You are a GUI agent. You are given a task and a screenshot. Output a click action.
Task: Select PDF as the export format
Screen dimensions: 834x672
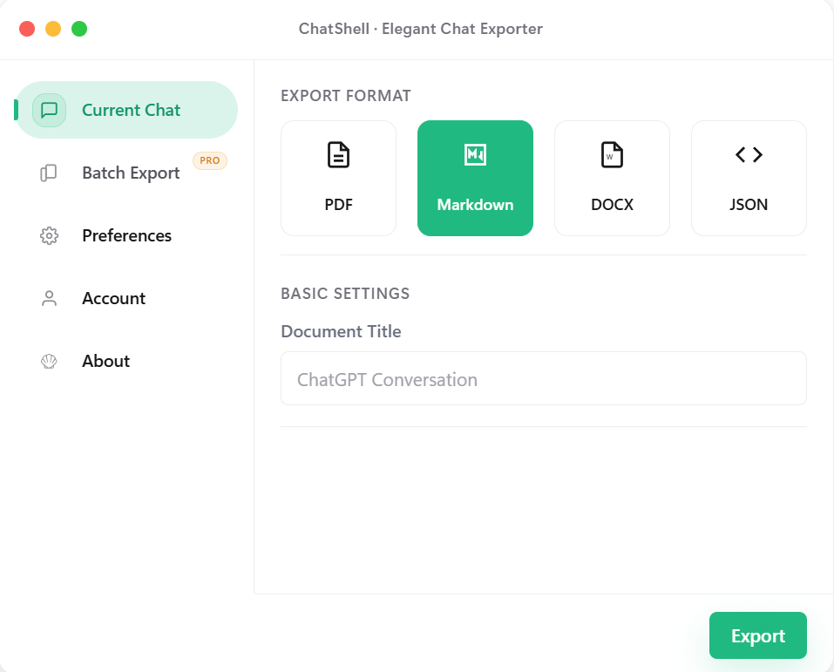click(x=338, y=178)
